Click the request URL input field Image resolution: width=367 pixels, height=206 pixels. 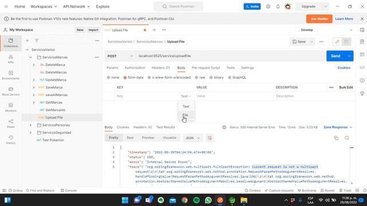[x=230, y=56]
